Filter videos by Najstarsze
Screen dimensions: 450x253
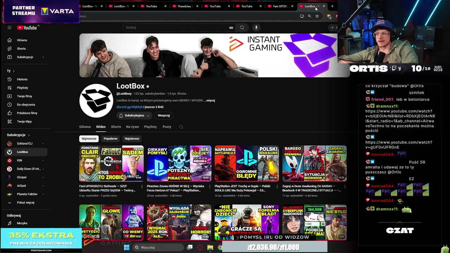point(132,138)
